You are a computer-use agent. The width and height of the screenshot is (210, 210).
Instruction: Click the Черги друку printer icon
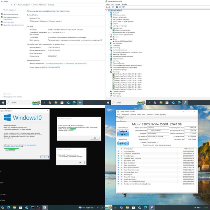[x=111, y=96]
